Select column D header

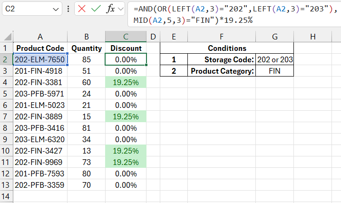tap(153, 37)
